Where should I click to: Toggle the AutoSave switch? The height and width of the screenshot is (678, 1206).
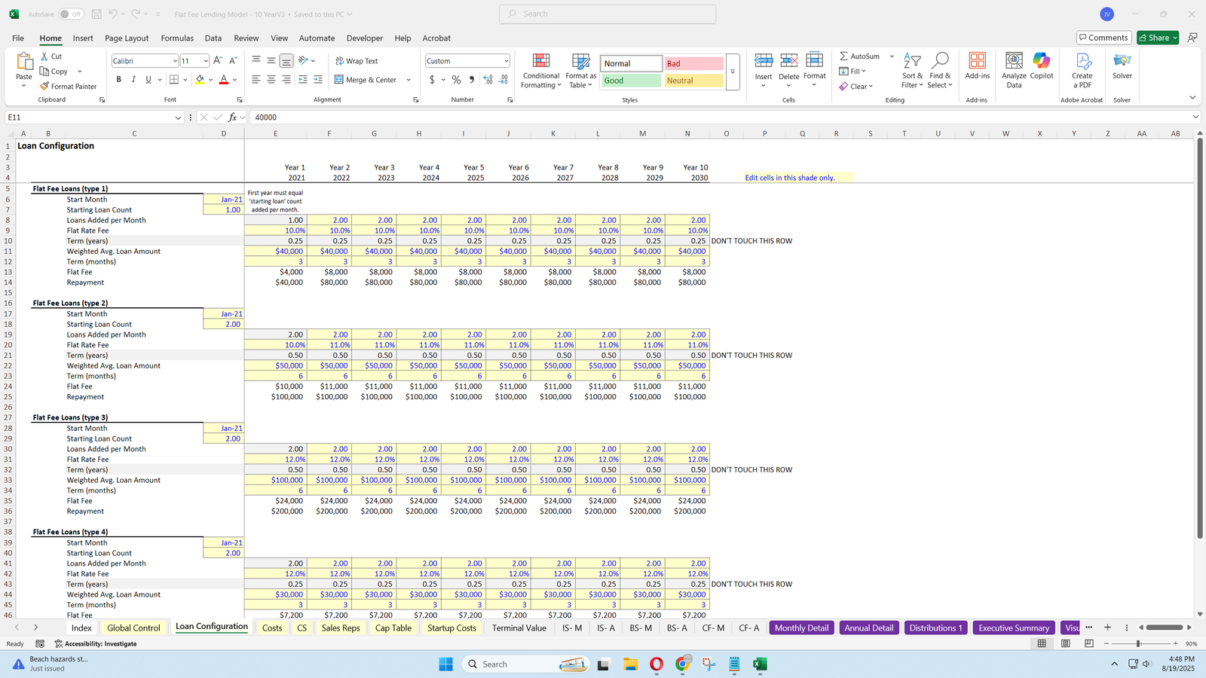(x=71, y=14)
